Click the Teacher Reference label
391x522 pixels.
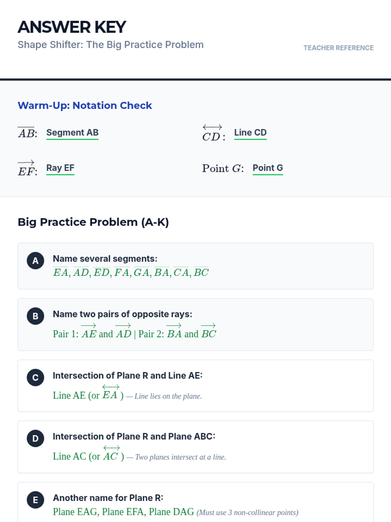(338, 48)
